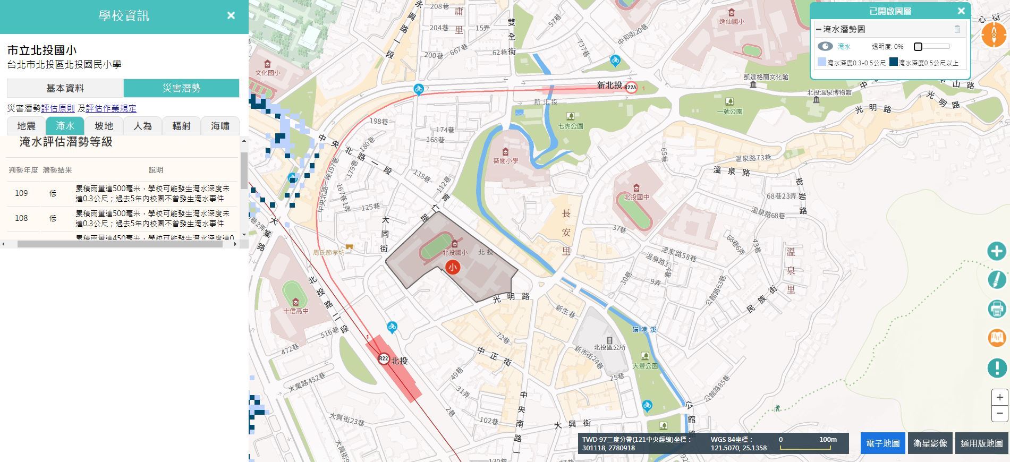1010x462 pixels.
Task: Click the 七虎公園 park icon
Action: click(x=570, y=116)
